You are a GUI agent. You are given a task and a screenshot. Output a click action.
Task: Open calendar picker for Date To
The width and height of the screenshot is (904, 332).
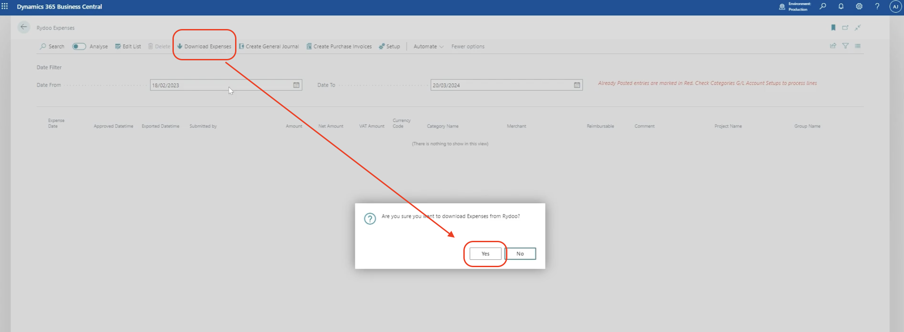click(577, 85)
